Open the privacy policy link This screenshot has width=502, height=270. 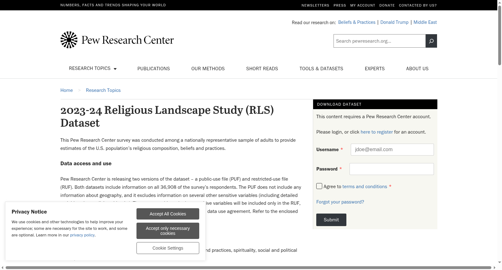(x=82, y=235)
